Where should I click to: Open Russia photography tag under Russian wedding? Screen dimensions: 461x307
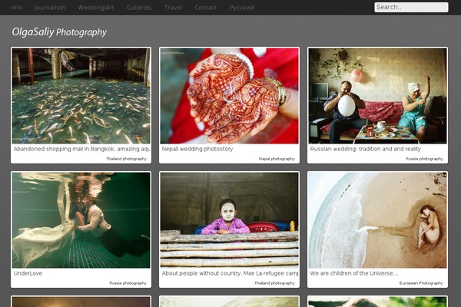[425, 159]
